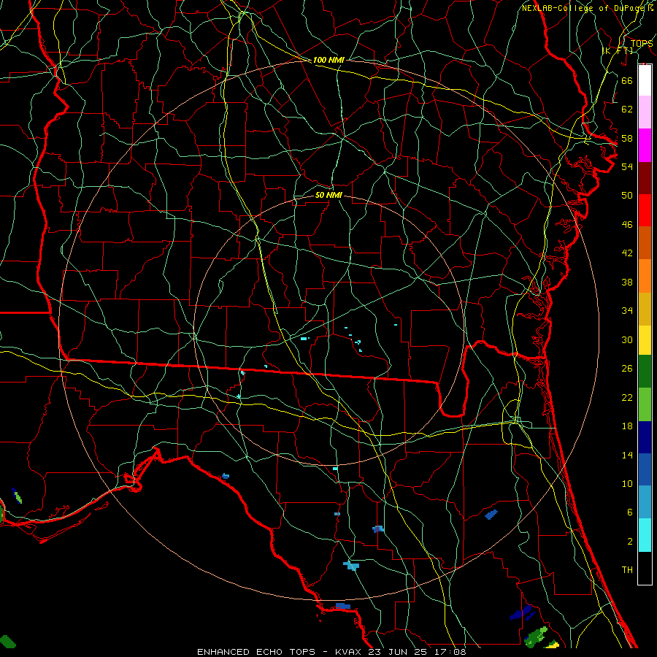The width and height of the screenshot is (657, 657).
Task: Click the 38 legend value
Action: [x=627, y=282]
